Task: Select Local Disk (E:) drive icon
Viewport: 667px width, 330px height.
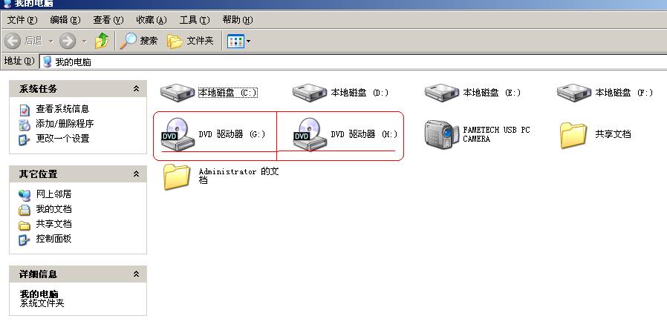Action: pyautogui.click(x=442, y=92)
